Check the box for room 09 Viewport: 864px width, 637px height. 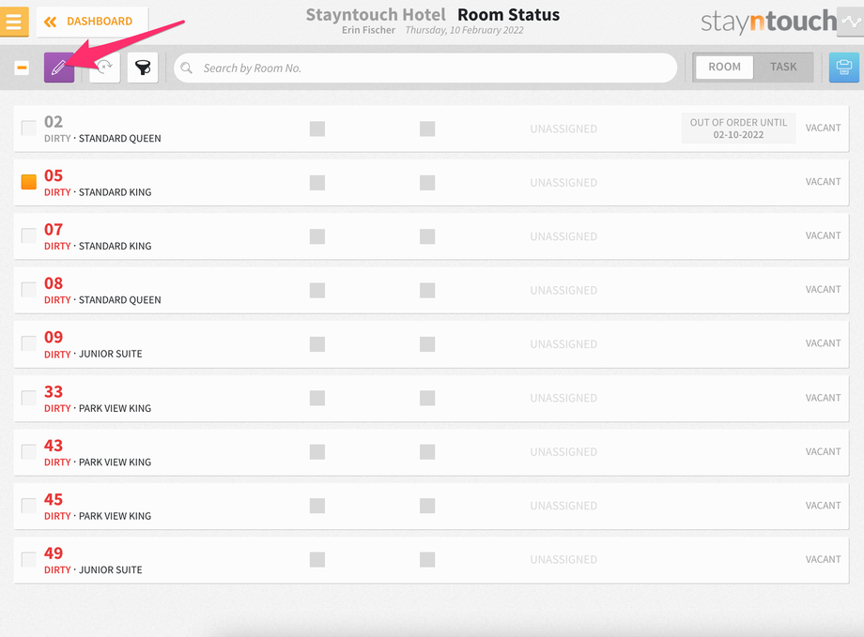[29, 343]
